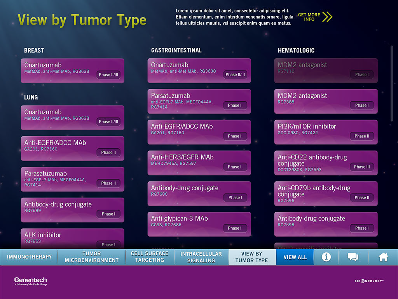398x299 pixels.
Task: Click the GASTROINTESTINAL section heading
Action: coord(176,50)
